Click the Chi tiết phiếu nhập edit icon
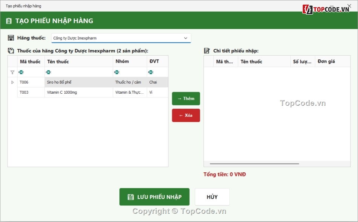The height and width of the screenshot is (222, 358). coord(207,50)
